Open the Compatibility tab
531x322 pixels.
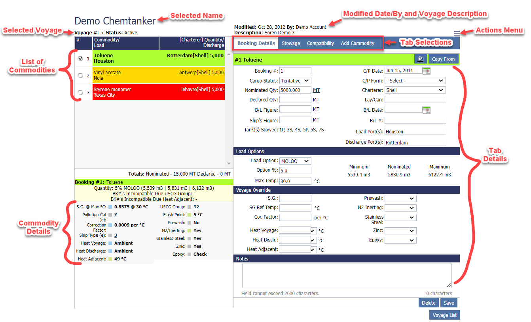pyautogui.click(x=320, y=43)
